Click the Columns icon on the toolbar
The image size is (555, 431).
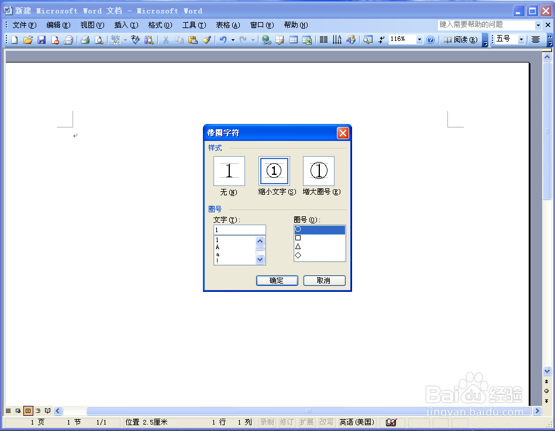click(324, 40)
